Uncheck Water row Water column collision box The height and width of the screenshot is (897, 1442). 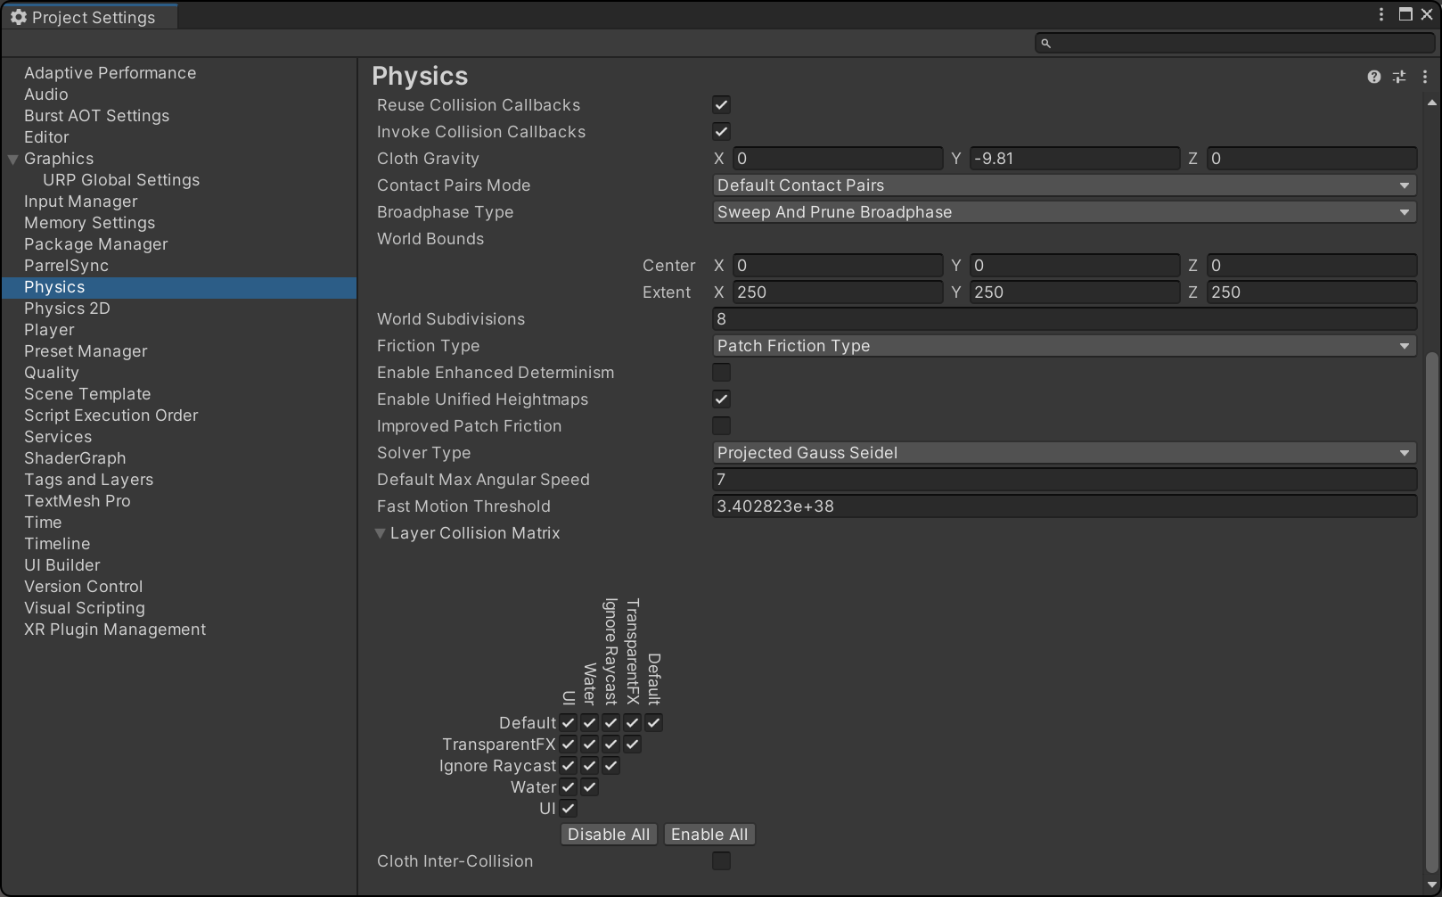click(590, 787)
